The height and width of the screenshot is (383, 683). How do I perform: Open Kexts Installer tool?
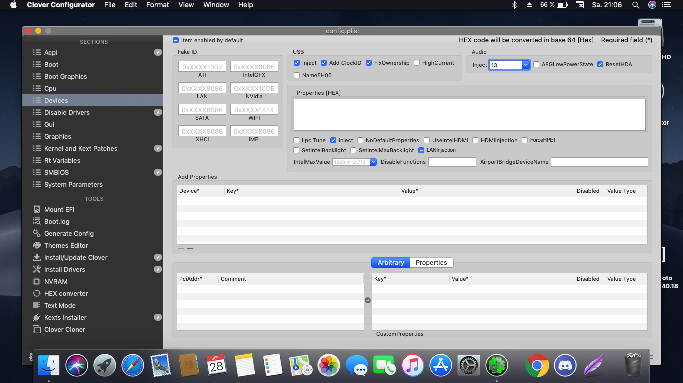pos(65,317)
